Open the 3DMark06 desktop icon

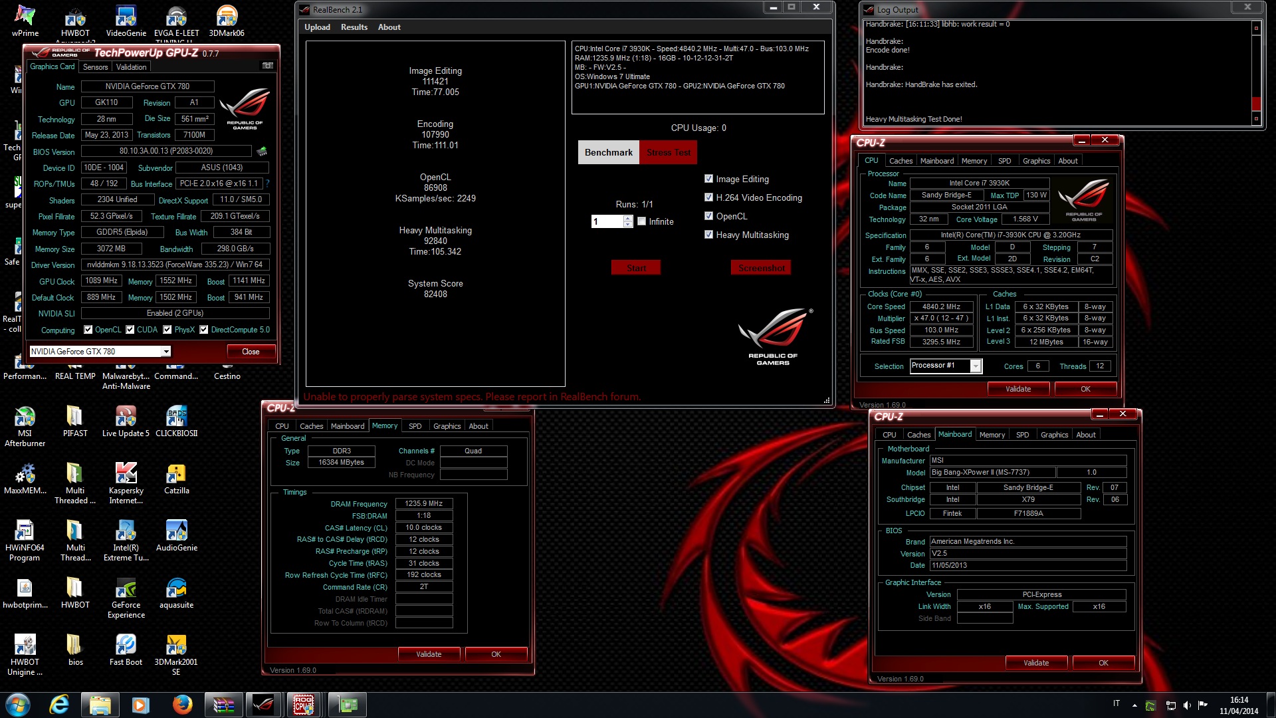pos(227,20)
